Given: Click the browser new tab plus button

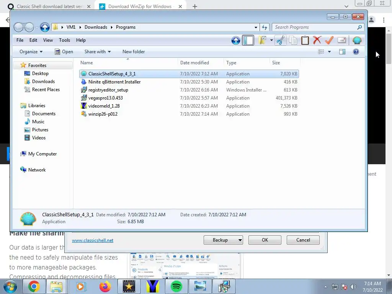Looking at the screenshot, I should 195,7.
